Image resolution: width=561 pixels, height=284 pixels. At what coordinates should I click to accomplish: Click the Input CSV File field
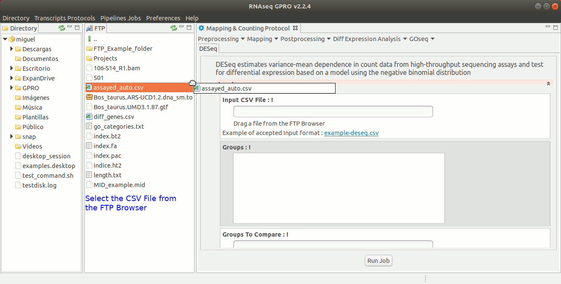(333, 112)
